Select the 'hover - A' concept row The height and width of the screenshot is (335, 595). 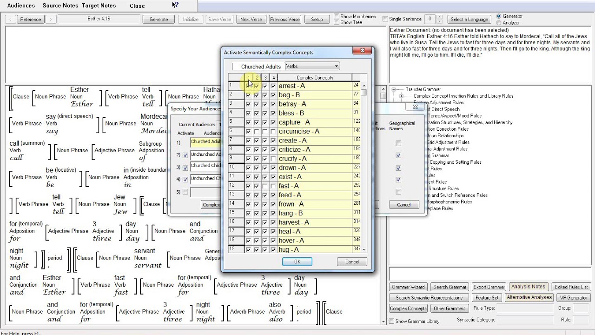point(315,241)
